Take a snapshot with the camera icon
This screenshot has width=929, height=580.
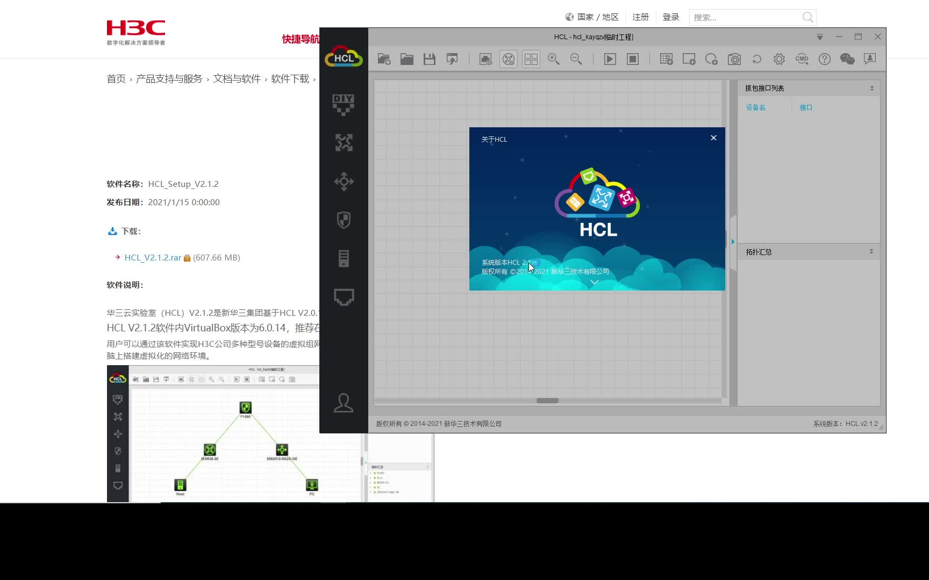click(x=734, y=59)
